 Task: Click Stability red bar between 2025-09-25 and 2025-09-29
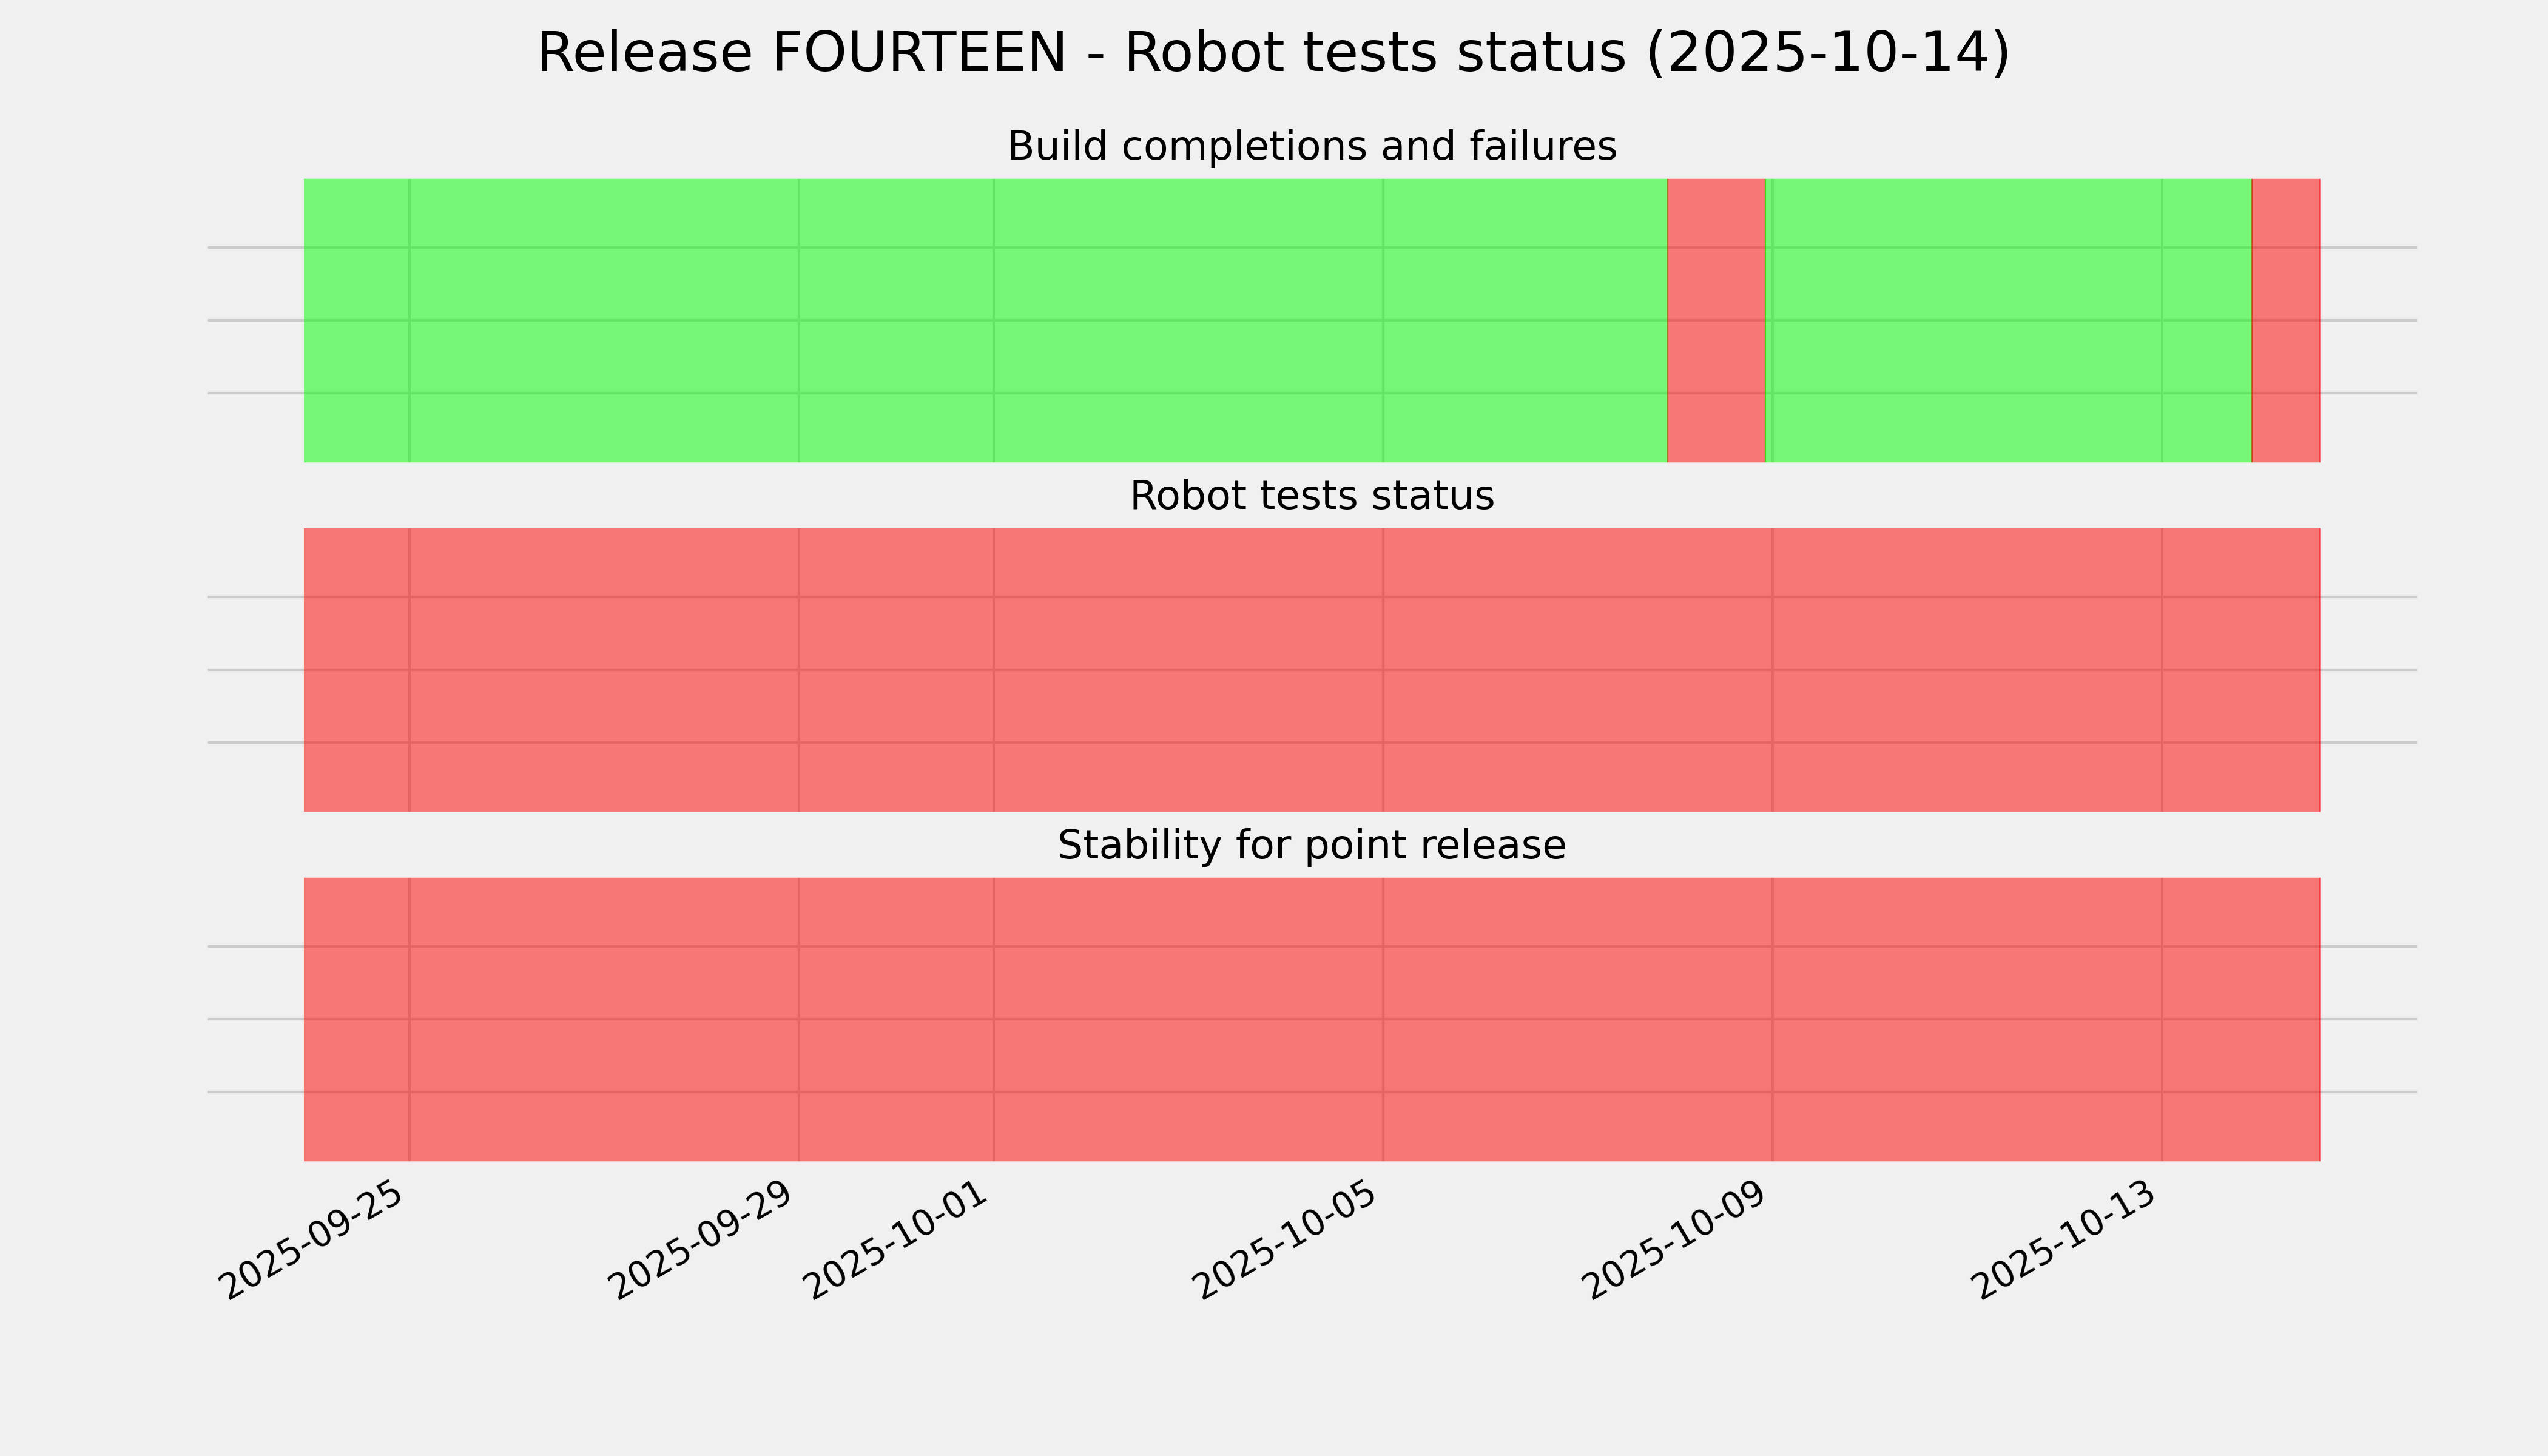604,1019
